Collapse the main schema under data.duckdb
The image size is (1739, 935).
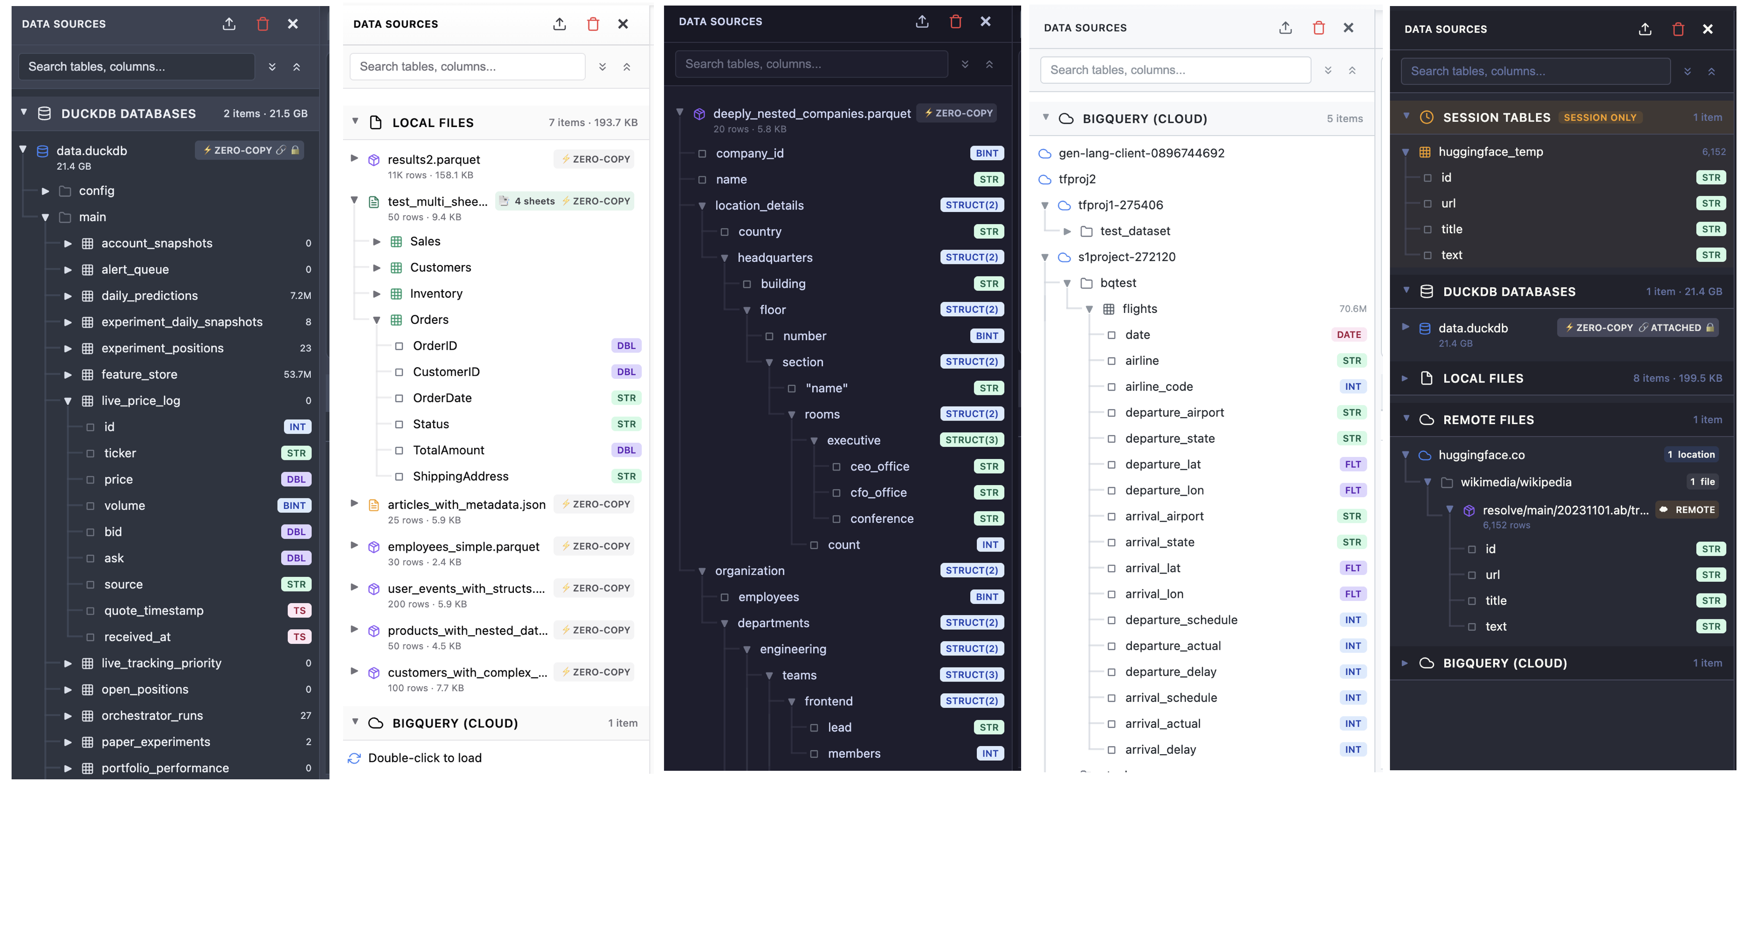tap(45, 217)
